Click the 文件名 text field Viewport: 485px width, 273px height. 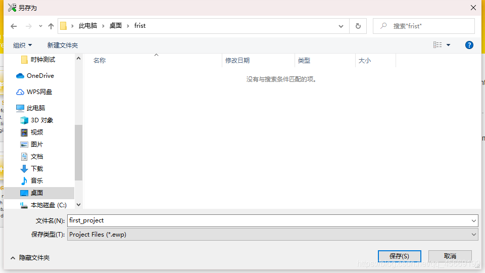pyautogui.click(x=268, y=220)
